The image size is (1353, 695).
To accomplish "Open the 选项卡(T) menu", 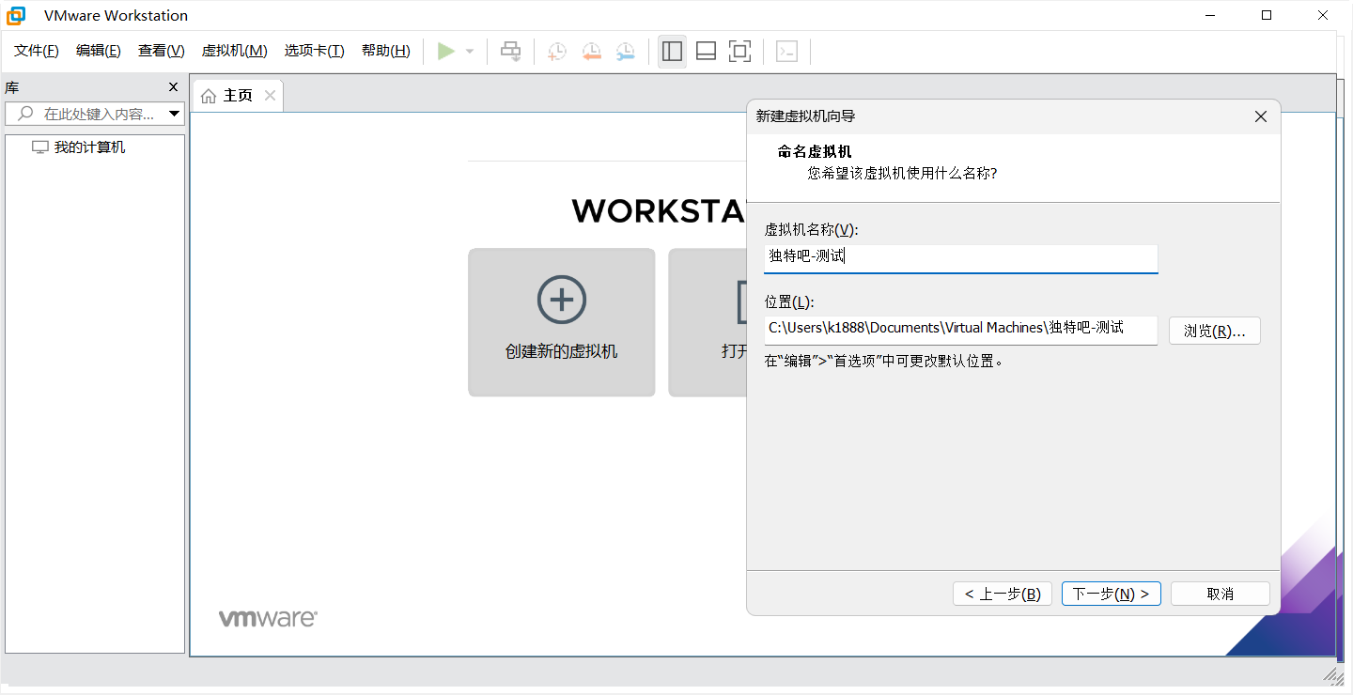I will pyautogui.click(x=315, y=51).
